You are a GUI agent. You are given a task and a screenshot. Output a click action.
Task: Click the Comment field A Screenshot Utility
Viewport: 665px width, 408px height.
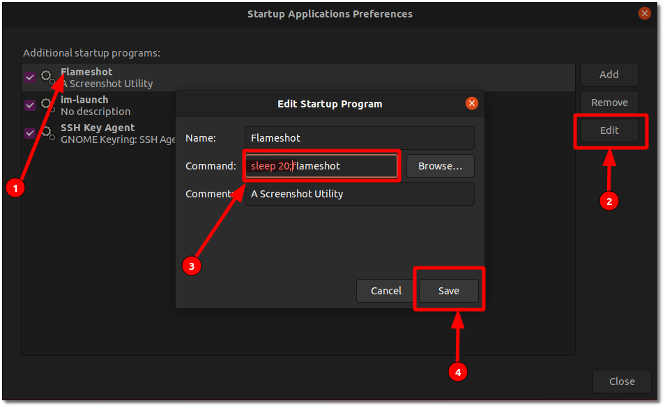359,194
